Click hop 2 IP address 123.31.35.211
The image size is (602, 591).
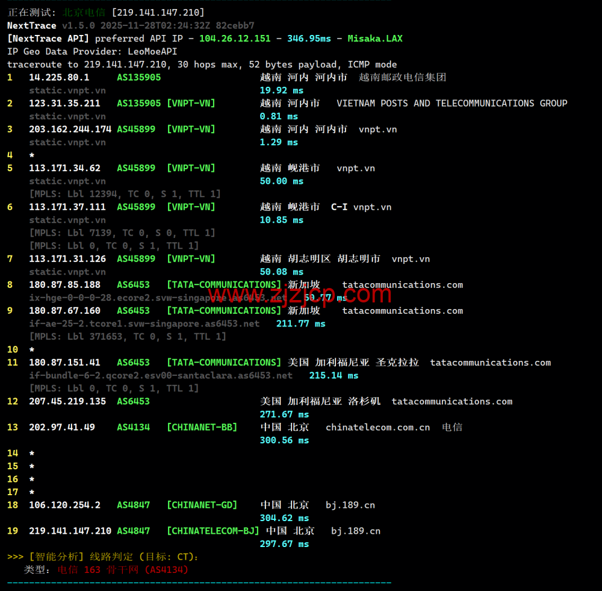(64, 103)
